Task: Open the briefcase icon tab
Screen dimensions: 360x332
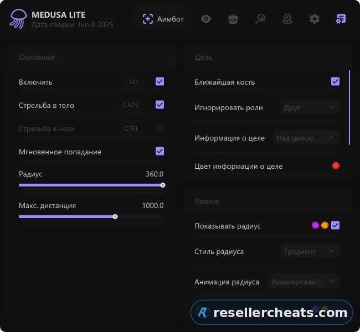Action: click(233, 19)
